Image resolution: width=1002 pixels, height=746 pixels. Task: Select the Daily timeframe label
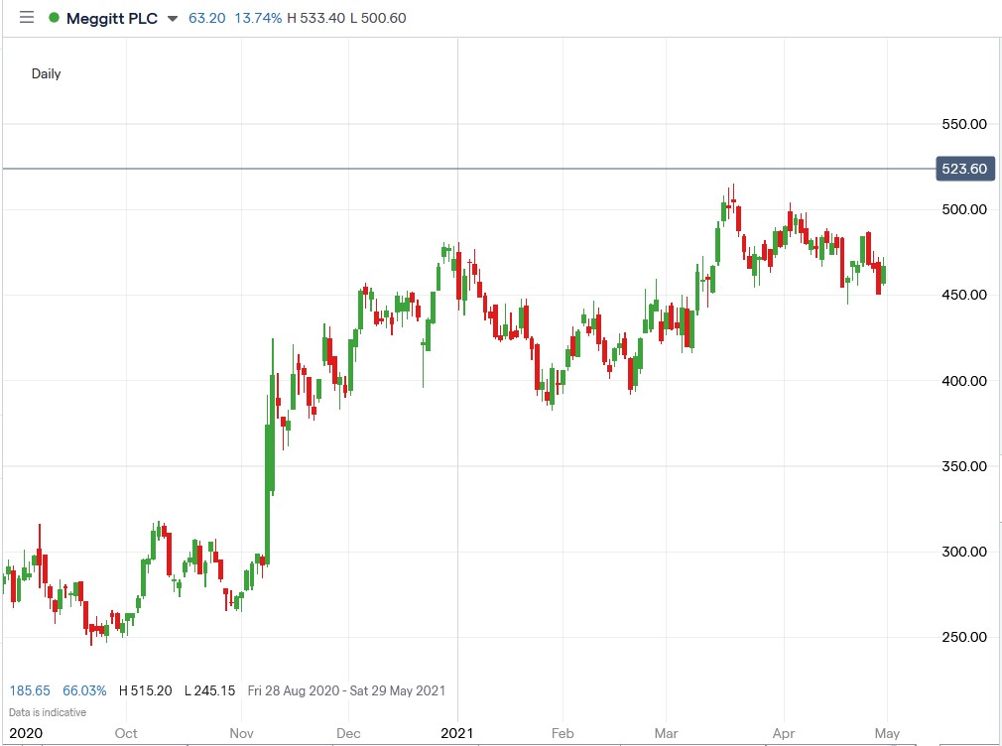(46, 73)
